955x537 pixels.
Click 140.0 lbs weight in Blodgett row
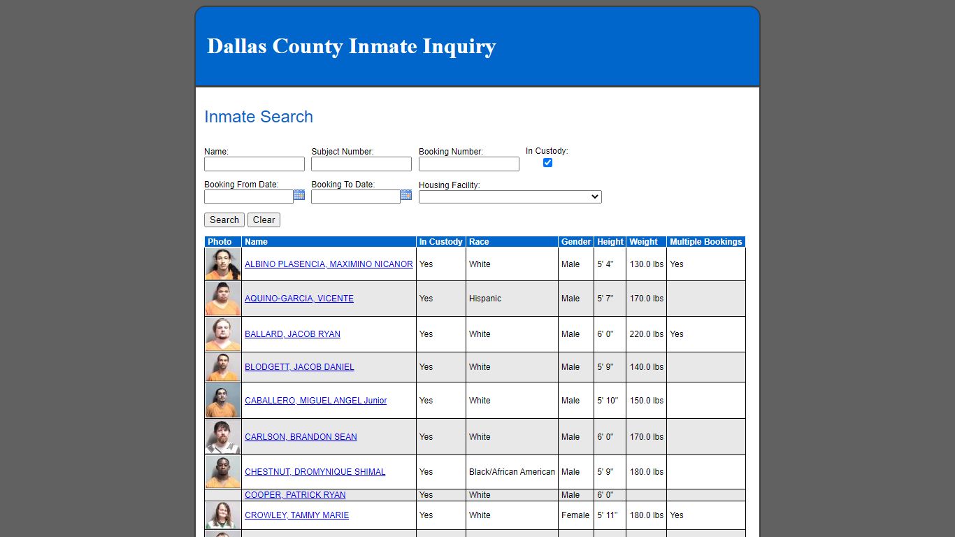[x=646, y=367]
